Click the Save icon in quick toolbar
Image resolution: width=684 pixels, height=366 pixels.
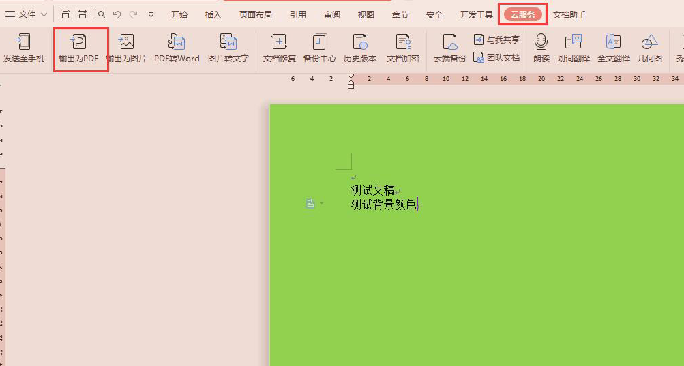pyautogui.click(x=65, y=14)
